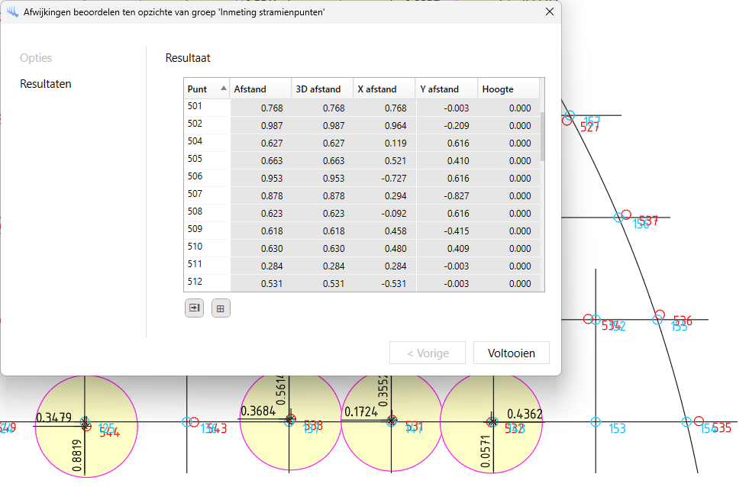Click the blue crosshair marker at point 153
Screen dimensions: 749x487
(x=596, y=421)
